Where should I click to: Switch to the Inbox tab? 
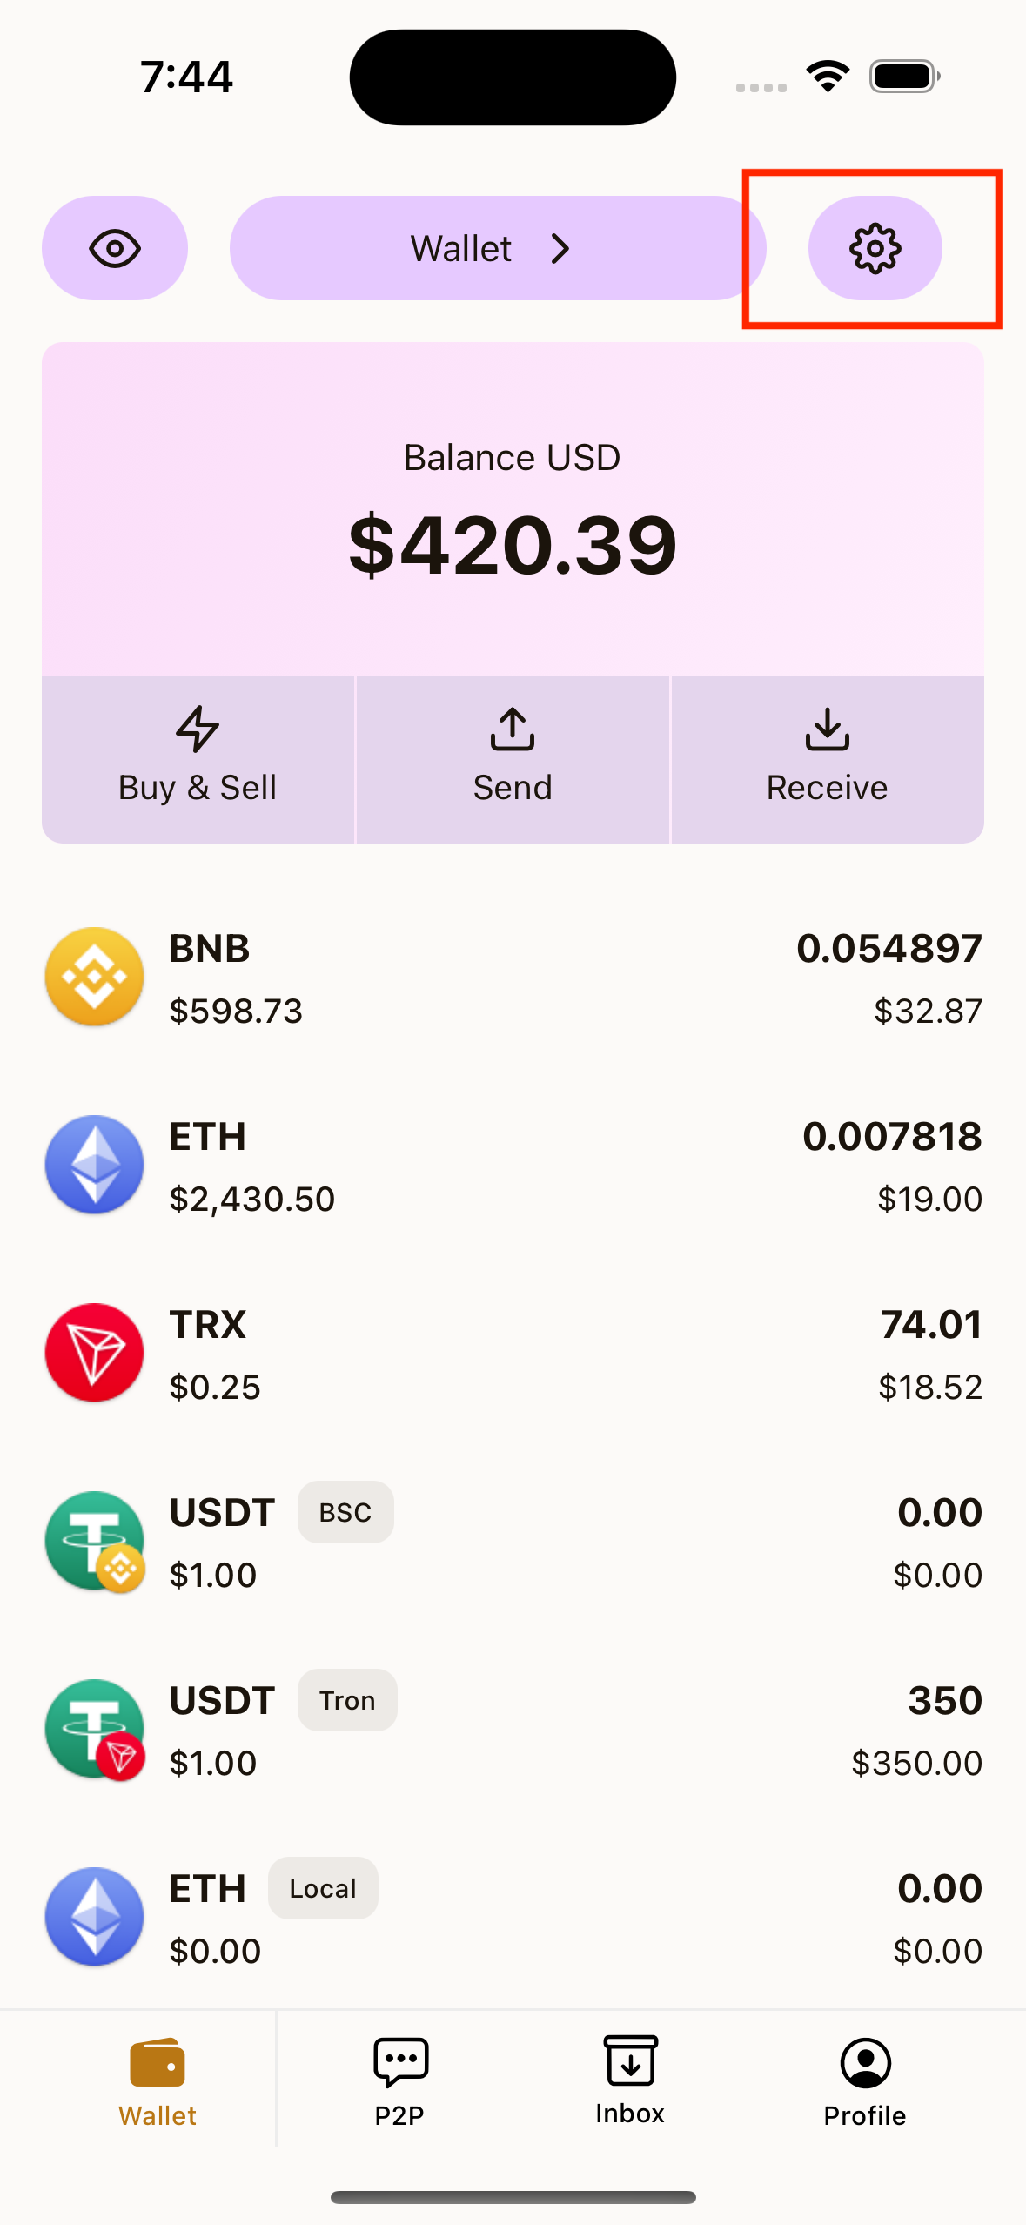[x=630, y=2080]
